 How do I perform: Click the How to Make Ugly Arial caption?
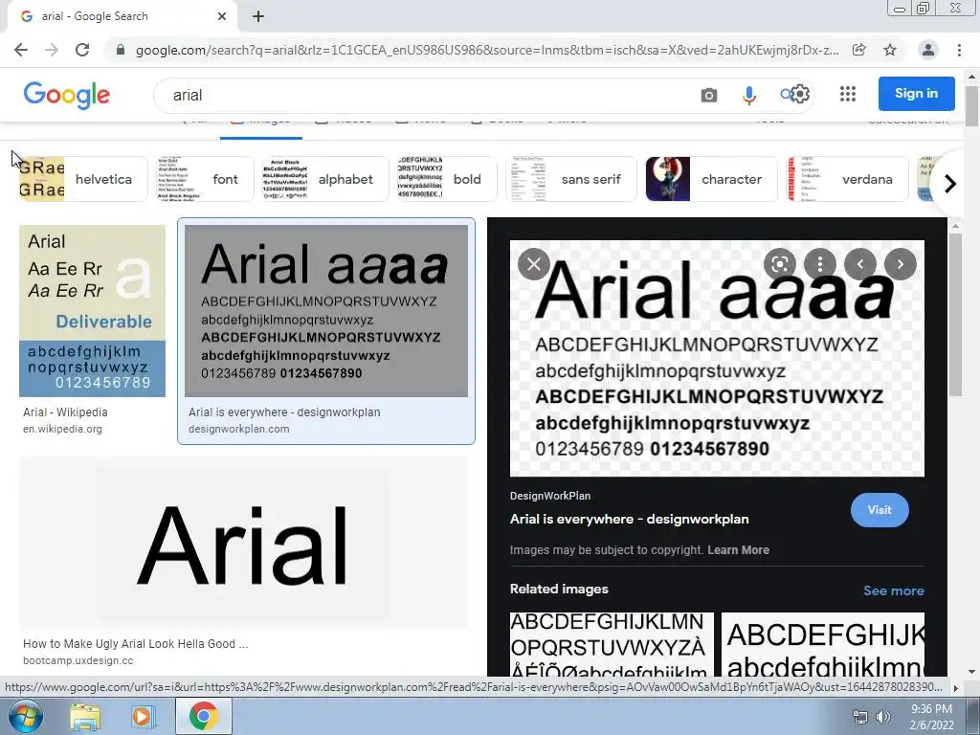[136, 644]
